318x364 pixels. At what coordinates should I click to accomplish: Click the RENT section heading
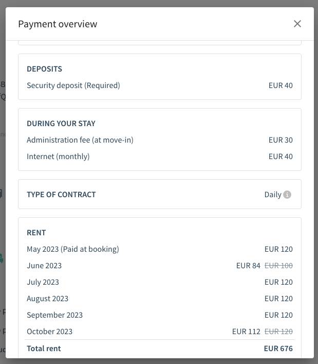pyautogui.click(x=36, y=233)
